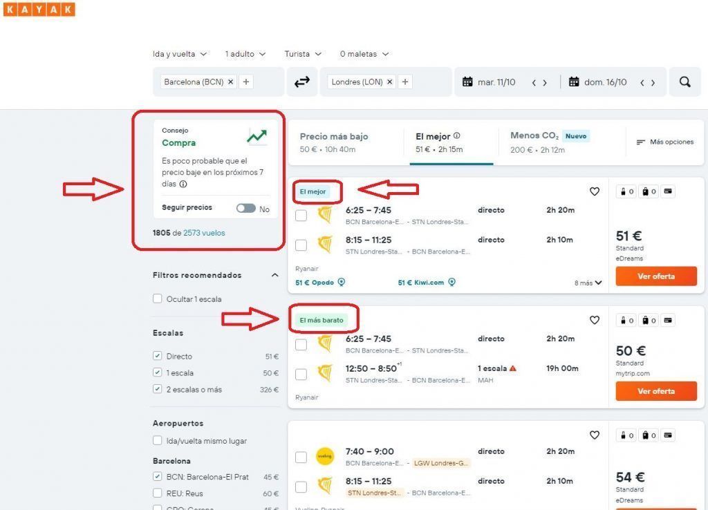Image resolution: width=708 pixels, height=510 pixels.
Task: Open the return date calendar icon
Action: pos(574,82)
